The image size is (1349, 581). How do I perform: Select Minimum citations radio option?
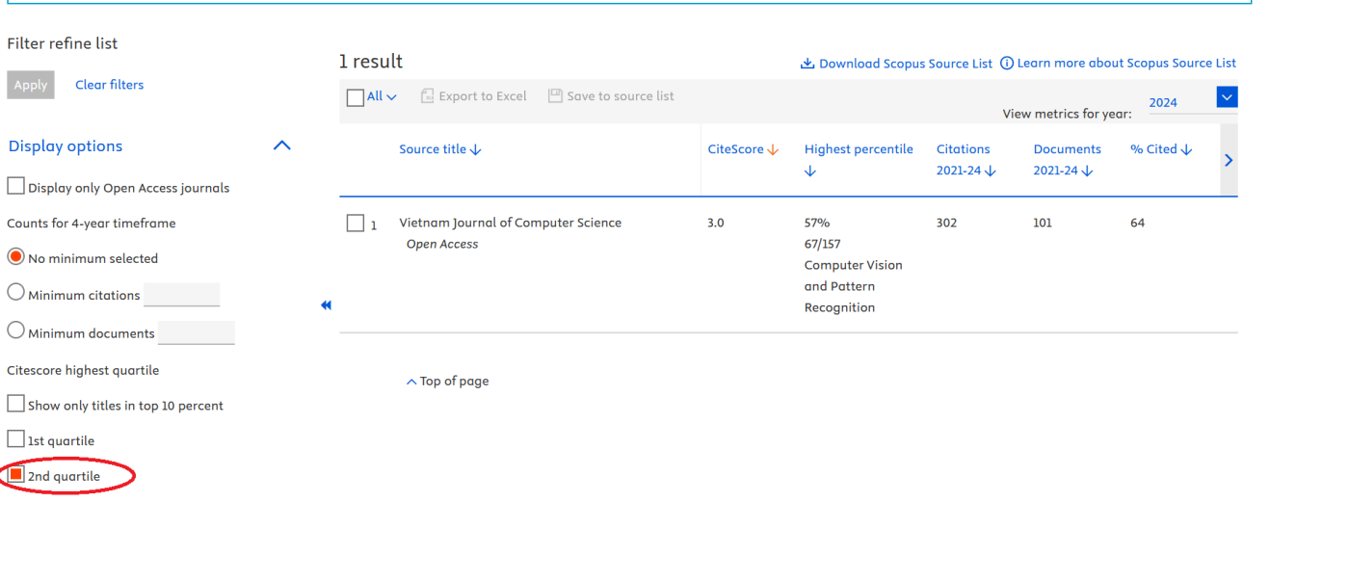15,293
